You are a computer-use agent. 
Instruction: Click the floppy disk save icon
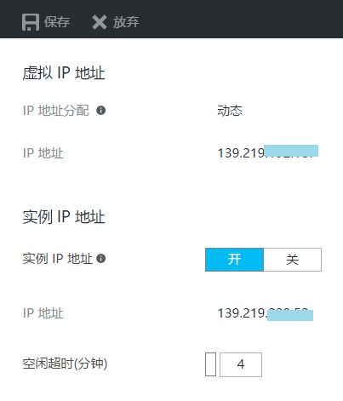click(x=31, y=22)
